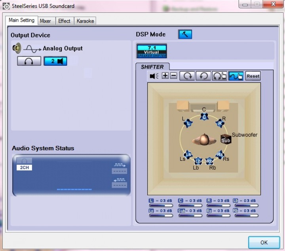Rotate speakers counterclockwise

[203, 76]
